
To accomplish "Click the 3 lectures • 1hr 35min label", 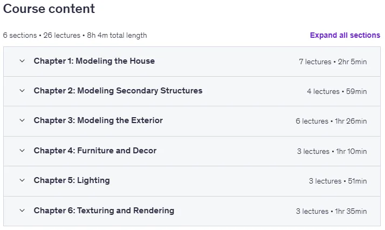I will click(x=332, y=211).
